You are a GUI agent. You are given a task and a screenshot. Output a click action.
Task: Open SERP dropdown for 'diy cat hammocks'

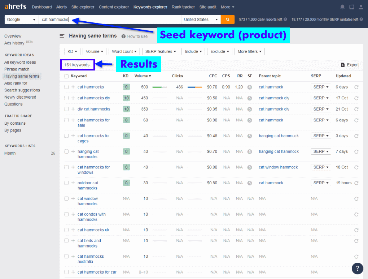321,109
